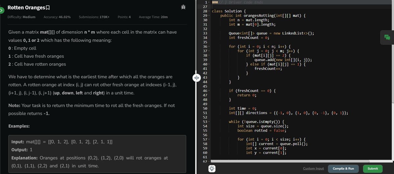
Task: Place cursor on 'freshCount++;' line
Action: point(268,68)
